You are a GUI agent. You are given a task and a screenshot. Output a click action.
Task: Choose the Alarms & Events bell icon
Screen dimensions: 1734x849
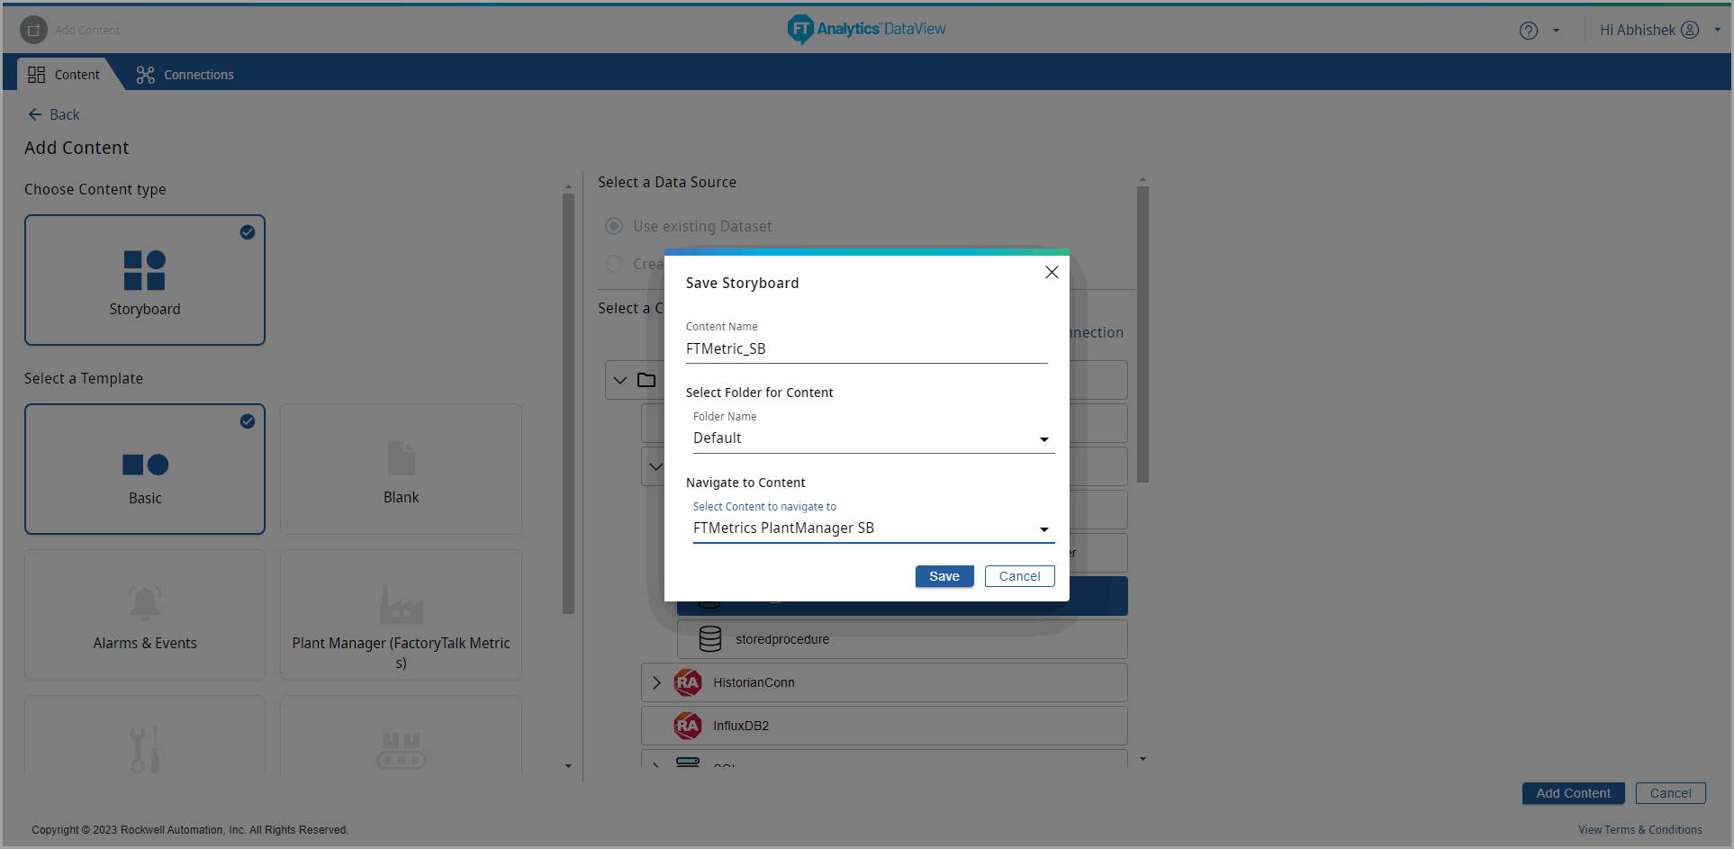pyautogui.click(x=145, y=602)
